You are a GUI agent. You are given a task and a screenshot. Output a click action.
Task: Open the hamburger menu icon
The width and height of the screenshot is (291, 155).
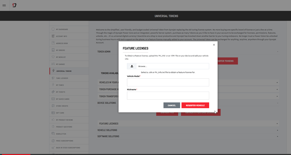coord(4,6)
